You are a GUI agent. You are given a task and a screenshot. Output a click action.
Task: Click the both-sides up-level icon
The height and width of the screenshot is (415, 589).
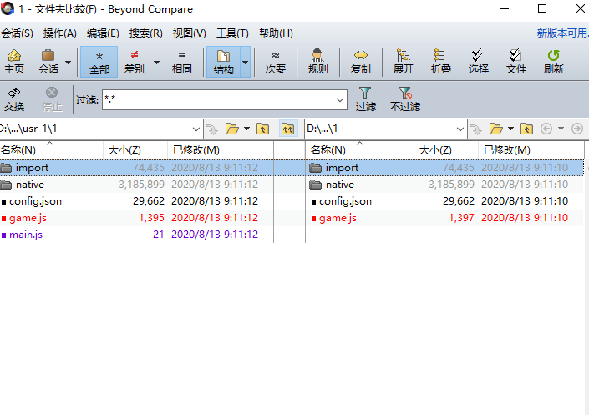[288, 129]
